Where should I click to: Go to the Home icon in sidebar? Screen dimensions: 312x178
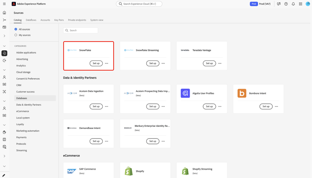point(4,12)
